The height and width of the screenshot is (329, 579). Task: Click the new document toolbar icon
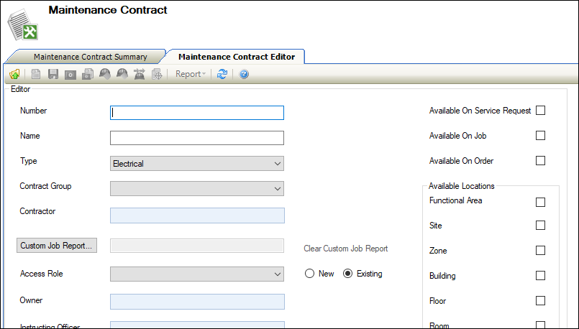pyautogui.click(x=35, y=74)
